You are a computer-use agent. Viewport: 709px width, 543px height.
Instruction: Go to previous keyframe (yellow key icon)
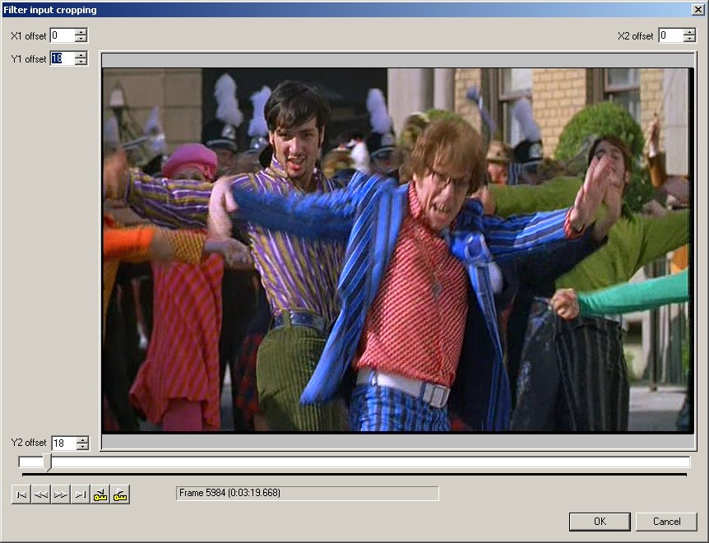click(100, 494)
